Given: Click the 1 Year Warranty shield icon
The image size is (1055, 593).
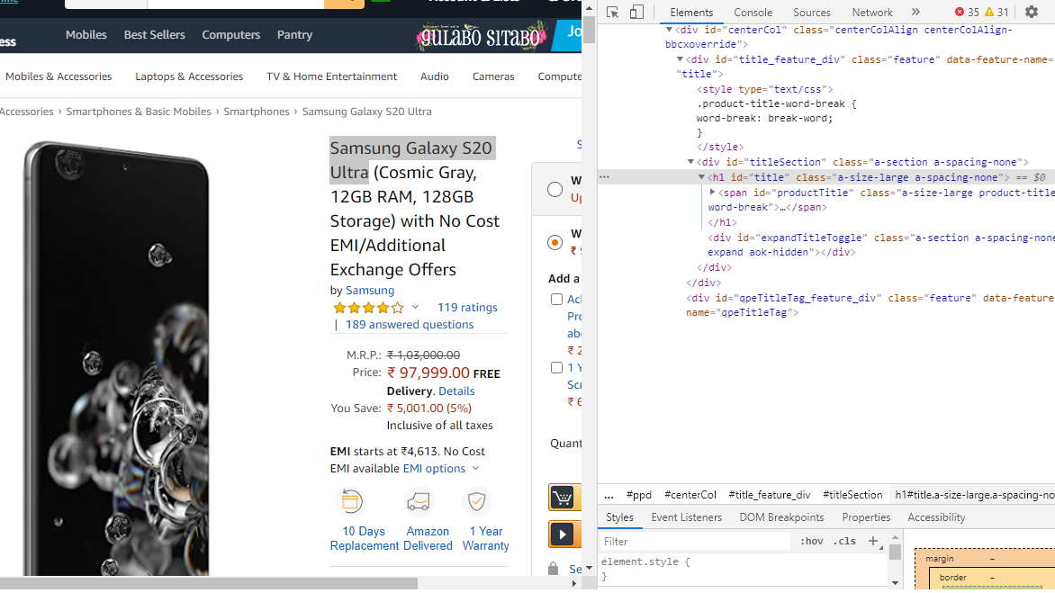Looking at the screenshot, I should [476, 501].
